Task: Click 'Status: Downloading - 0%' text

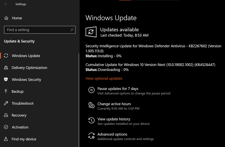Action: [x=107, y=70]
